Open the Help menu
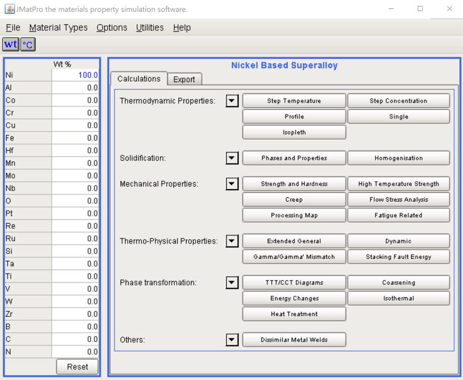Screen dimensions: 463x380 click(182, 28)
